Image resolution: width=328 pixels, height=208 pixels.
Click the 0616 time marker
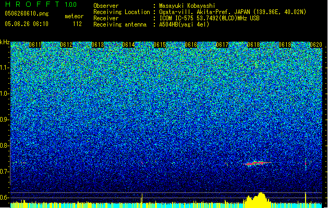(x=191, y=45)
